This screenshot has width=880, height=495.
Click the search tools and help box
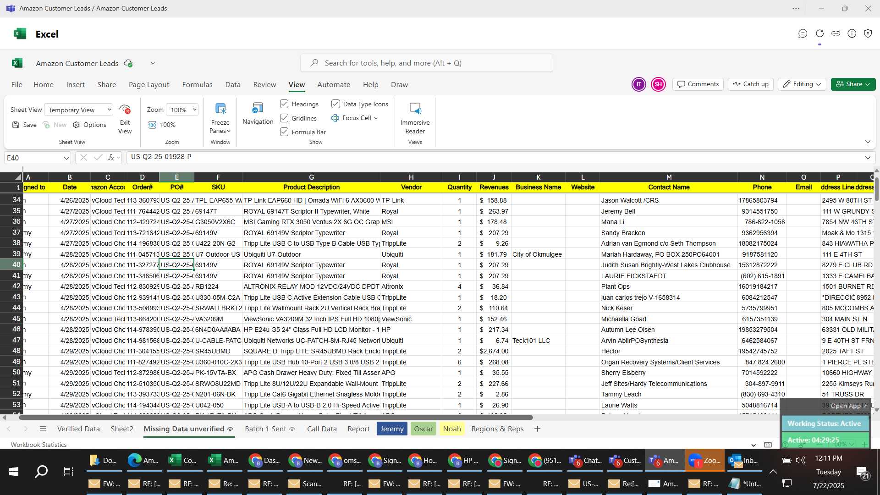[426, 63]
